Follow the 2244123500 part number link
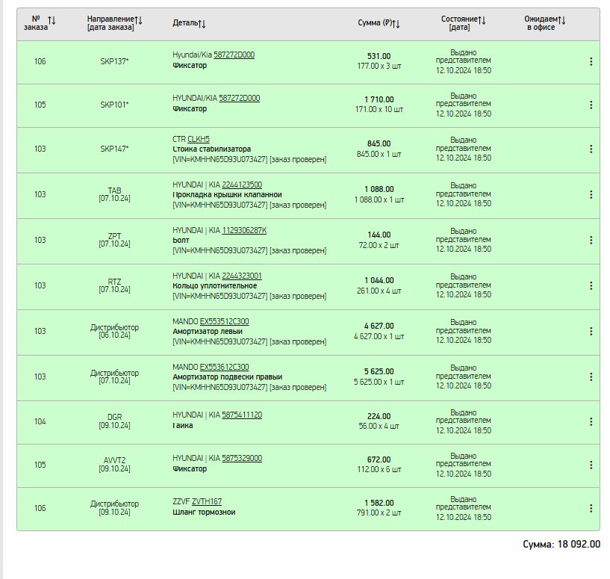The image size is (610, 579). click(241, 185)
